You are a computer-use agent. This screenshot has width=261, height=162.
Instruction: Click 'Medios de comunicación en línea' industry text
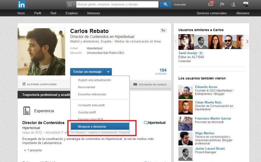point(137,41)
